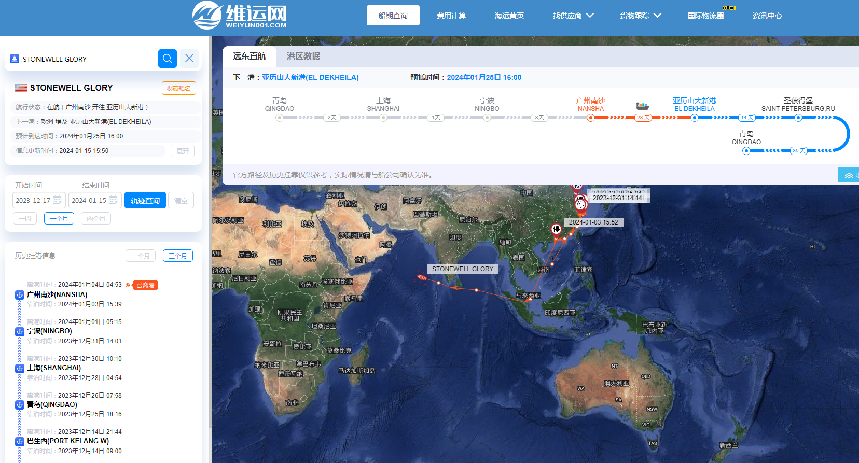Click the 上海(SHANGHAI) history entry

click(x=54, y=368)
